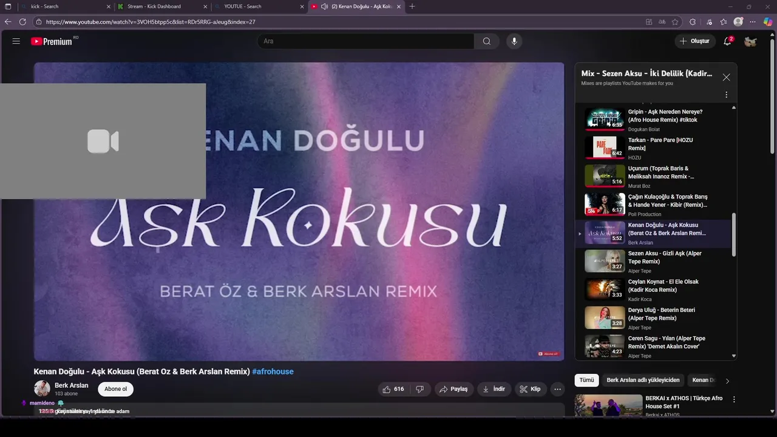Viewport: 777px width, 437px height.
Task: Click the Oluştur create button
Action: pyautogui.click(x=694, y=41)
